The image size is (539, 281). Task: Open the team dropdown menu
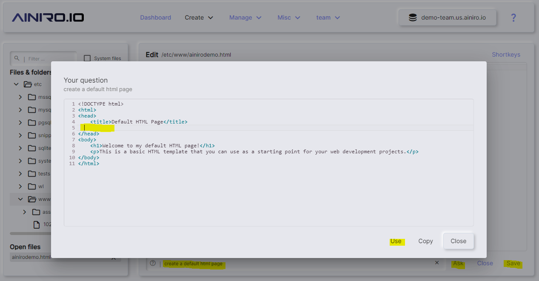point(328,17)
